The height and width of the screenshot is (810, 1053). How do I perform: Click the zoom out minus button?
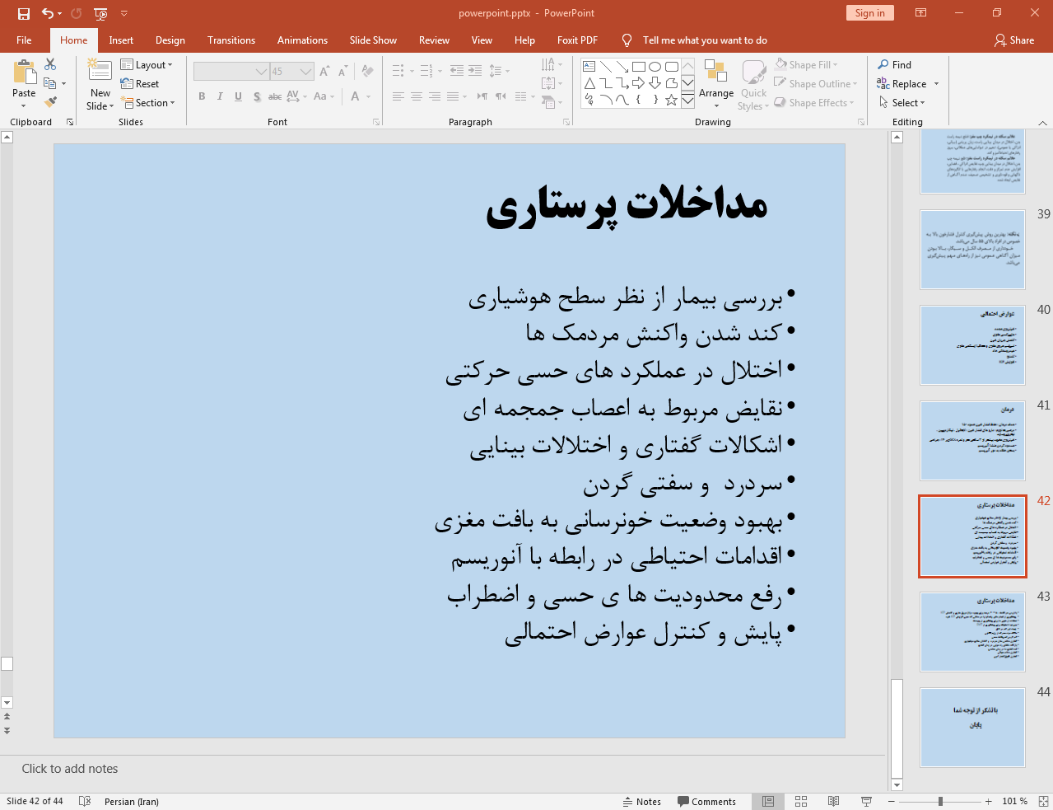(x=891, y=801)
